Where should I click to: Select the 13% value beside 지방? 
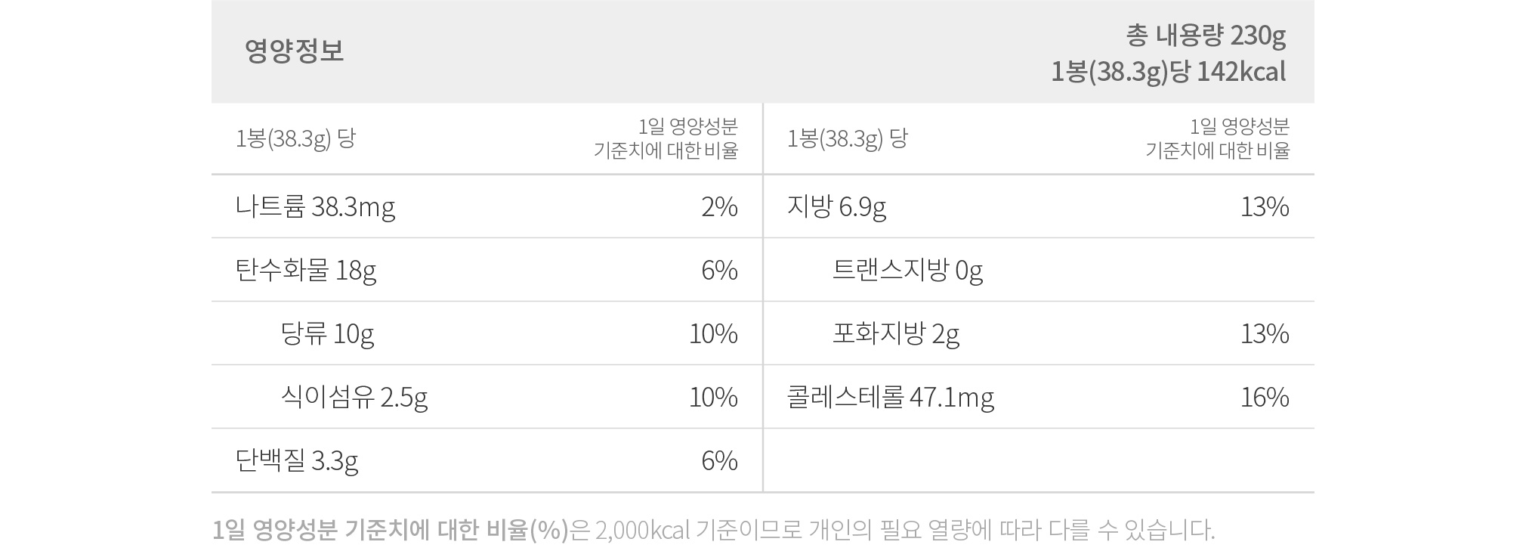(1265, 206)
